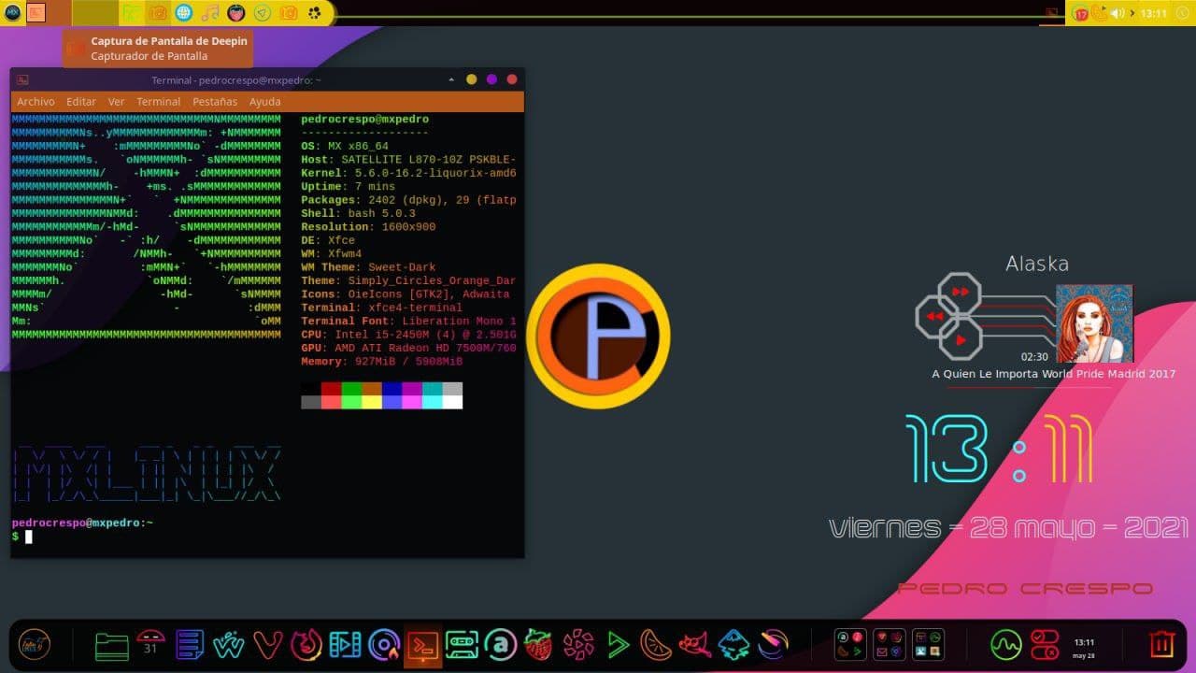Viewport: 1196px width, 673px height.
Task: Open Firefox from the dock
Action: point(306,645)
